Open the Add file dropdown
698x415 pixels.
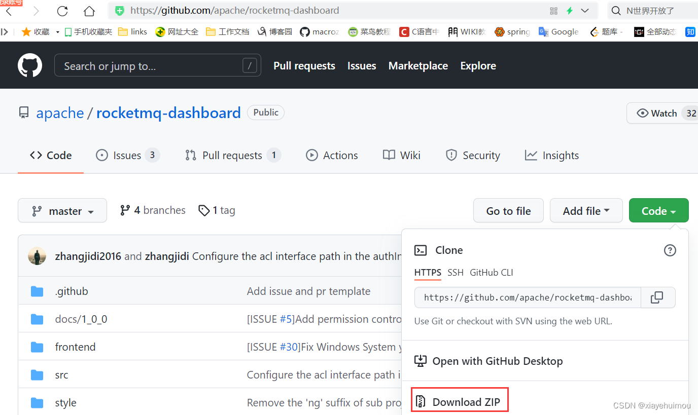click(x=586, y=211)
